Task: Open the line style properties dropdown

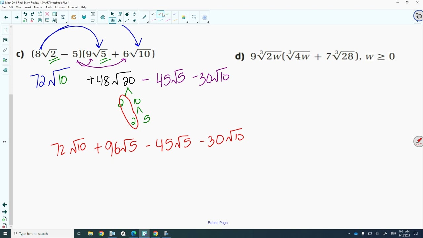Action: click(194, 17)
